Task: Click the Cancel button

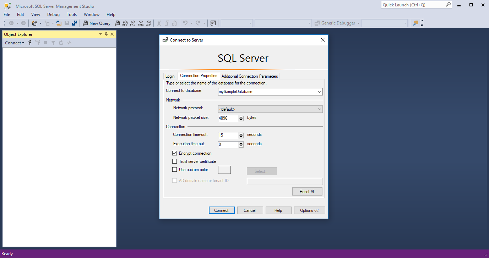Action: tap(250, 210)
